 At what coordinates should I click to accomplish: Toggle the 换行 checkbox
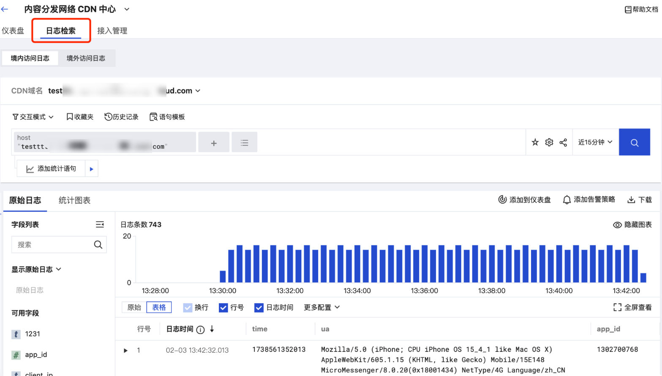[188, 307]
